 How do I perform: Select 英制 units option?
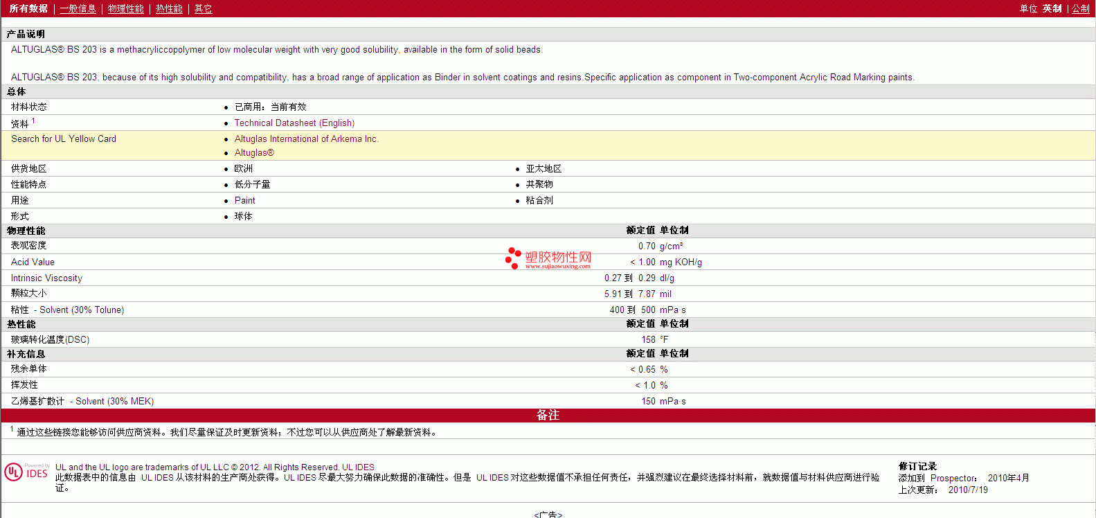tap(1052, 8)
